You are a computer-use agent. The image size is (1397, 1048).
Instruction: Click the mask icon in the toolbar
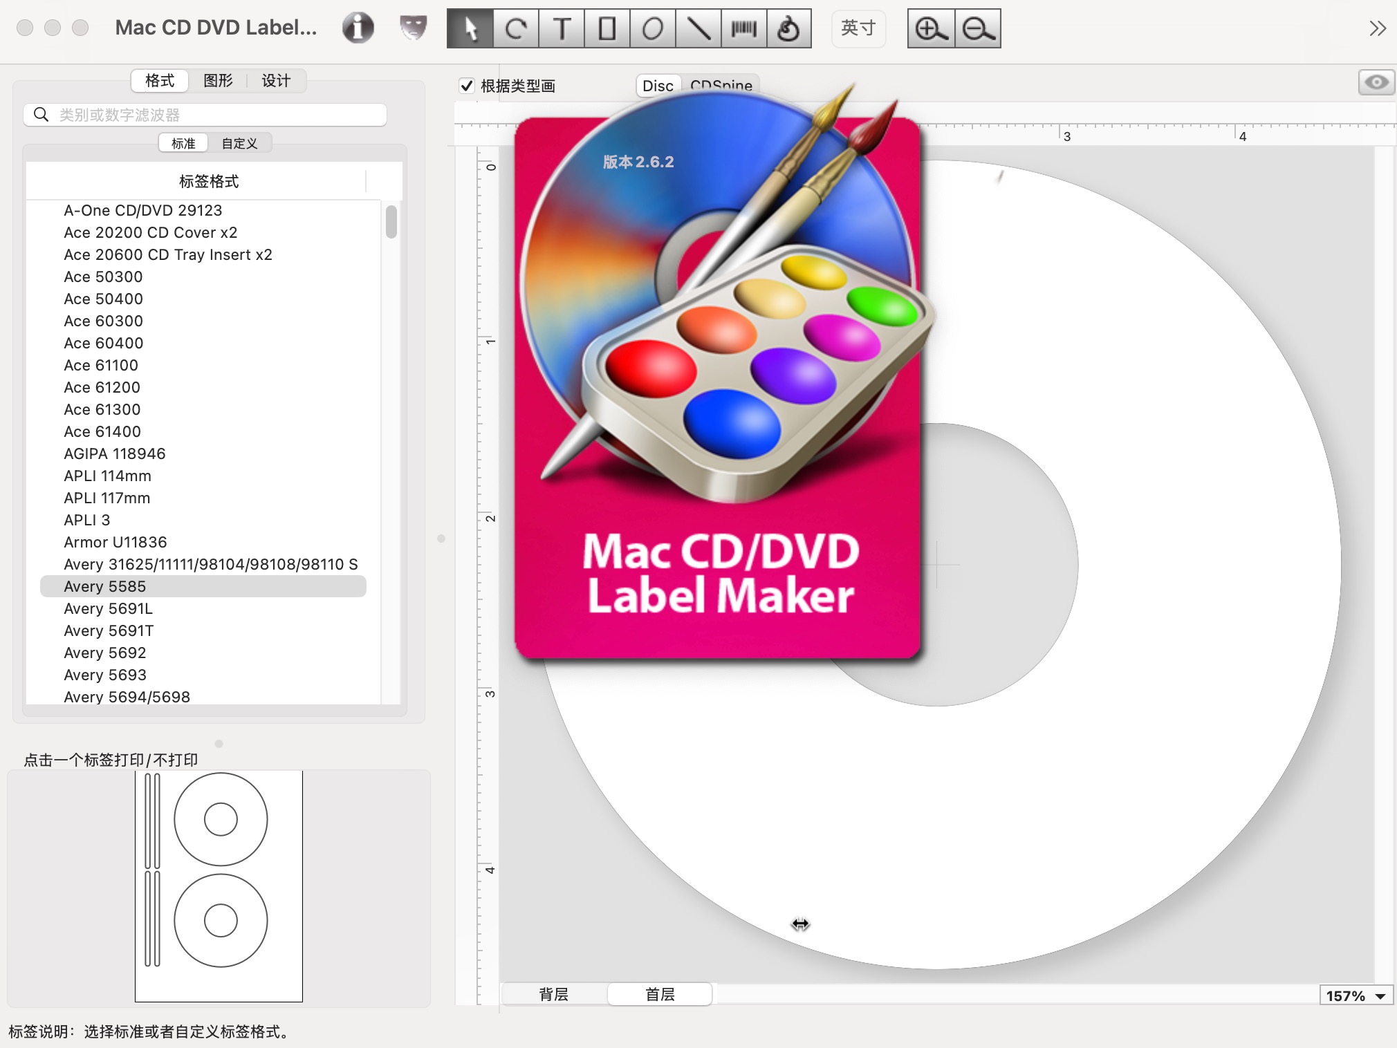click(413, 28)
